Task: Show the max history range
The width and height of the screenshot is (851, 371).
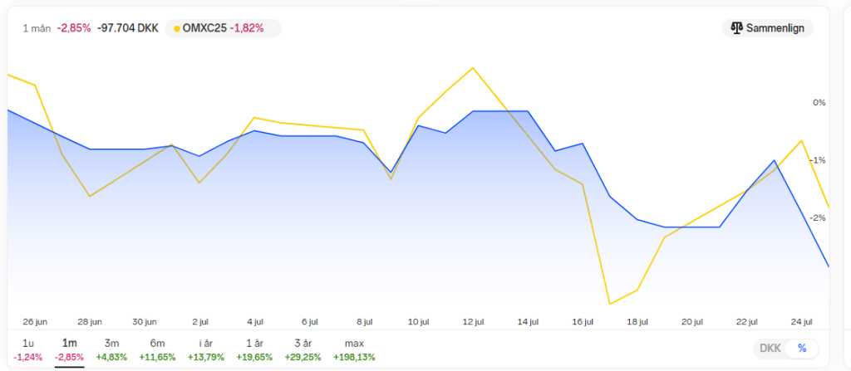Action: 354,349
